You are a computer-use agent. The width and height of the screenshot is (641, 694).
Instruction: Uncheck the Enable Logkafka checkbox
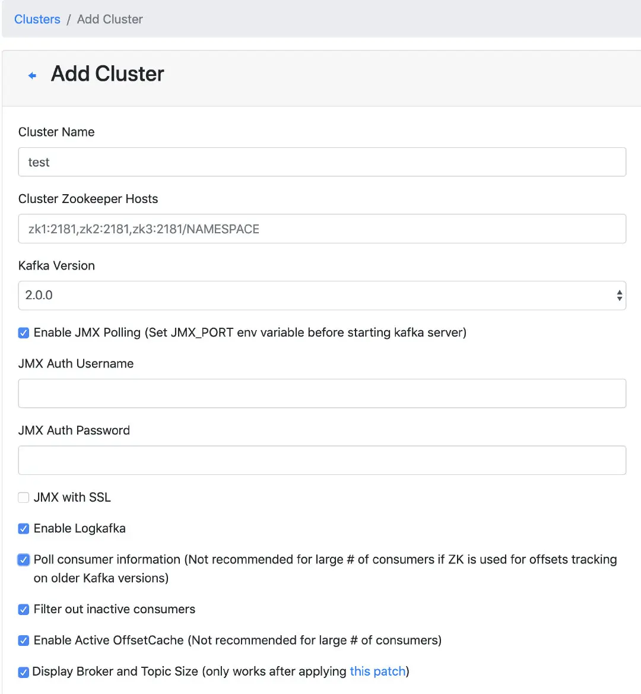[24, 528]
